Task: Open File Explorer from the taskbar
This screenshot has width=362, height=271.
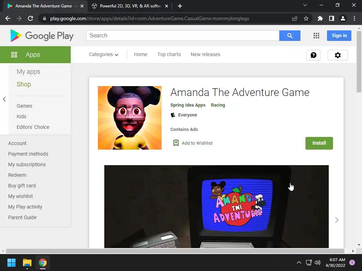Action: coord(27,263)
